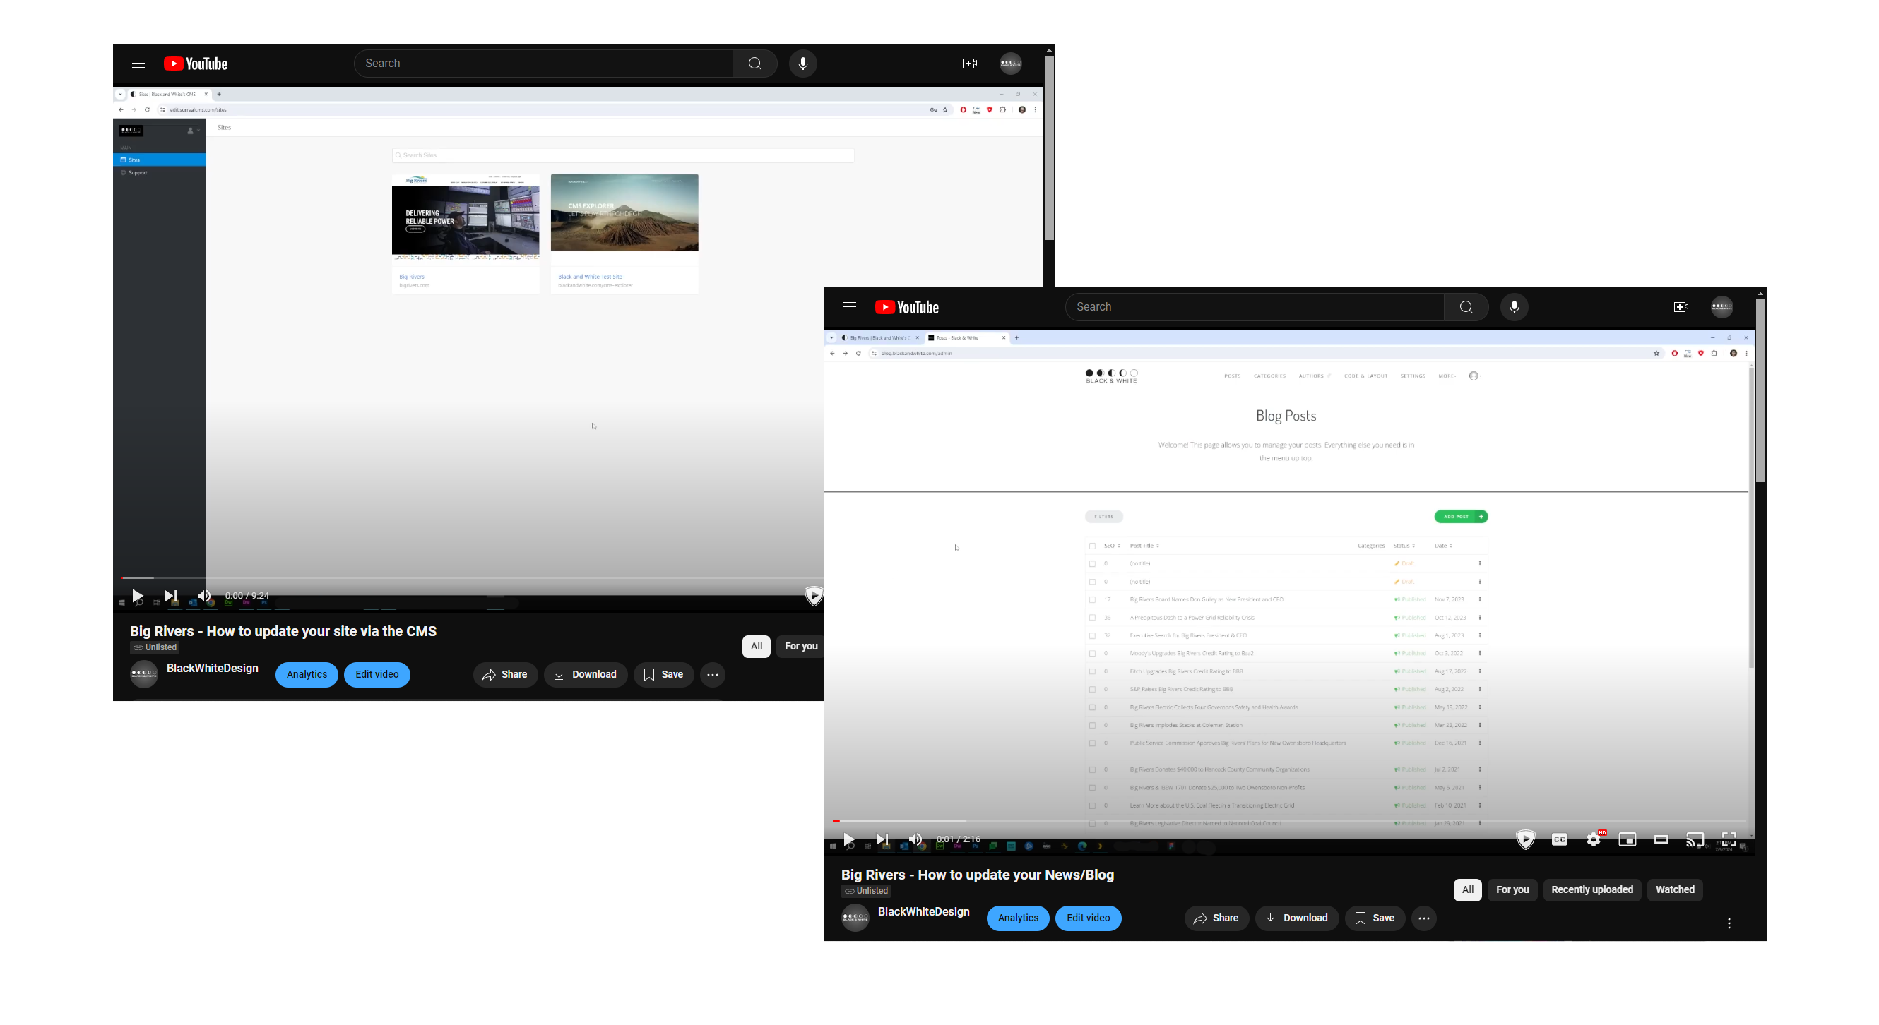The width and height of the screenshot is (1879, 1025).
Task: Click voice search microphone in upper YouTube header
Action: click(802, 64)
